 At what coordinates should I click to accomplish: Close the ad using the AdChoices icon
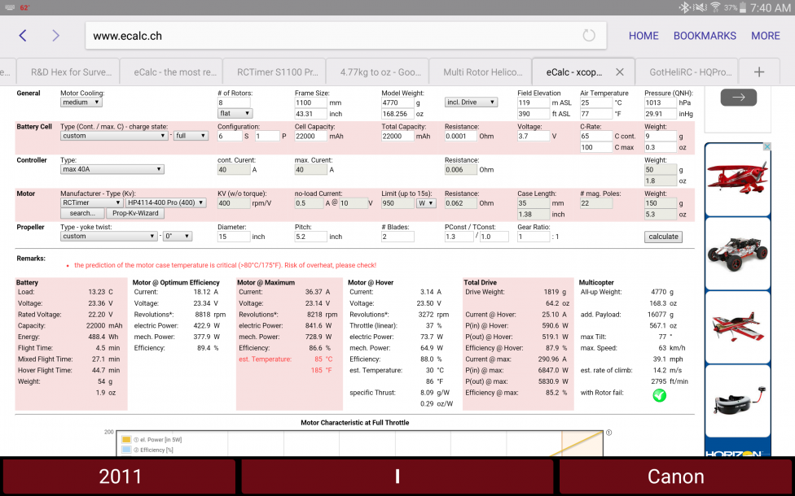click(x=766, y=147)
